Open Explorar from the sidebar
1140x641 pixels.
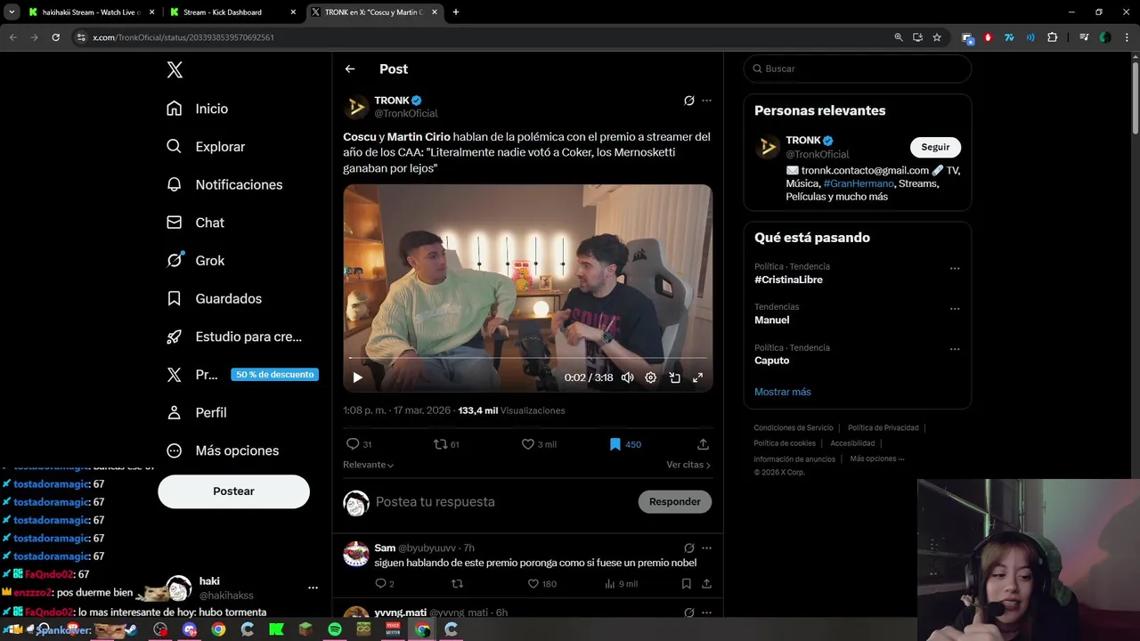tap(206, 147)
